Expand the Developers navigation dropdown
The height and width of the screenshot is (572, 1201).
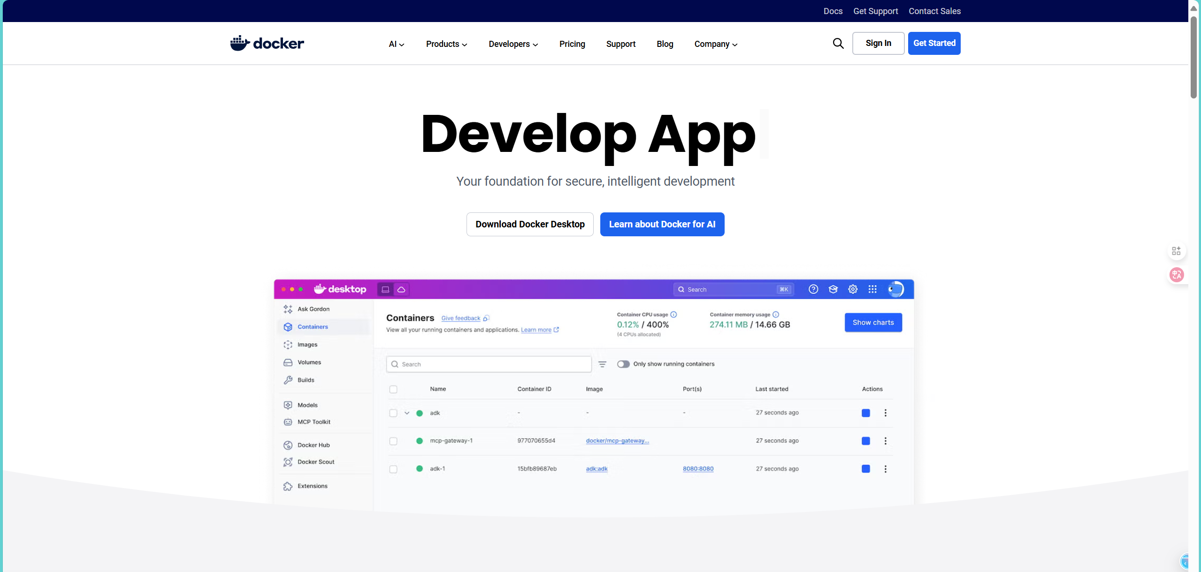click(513, 44)
